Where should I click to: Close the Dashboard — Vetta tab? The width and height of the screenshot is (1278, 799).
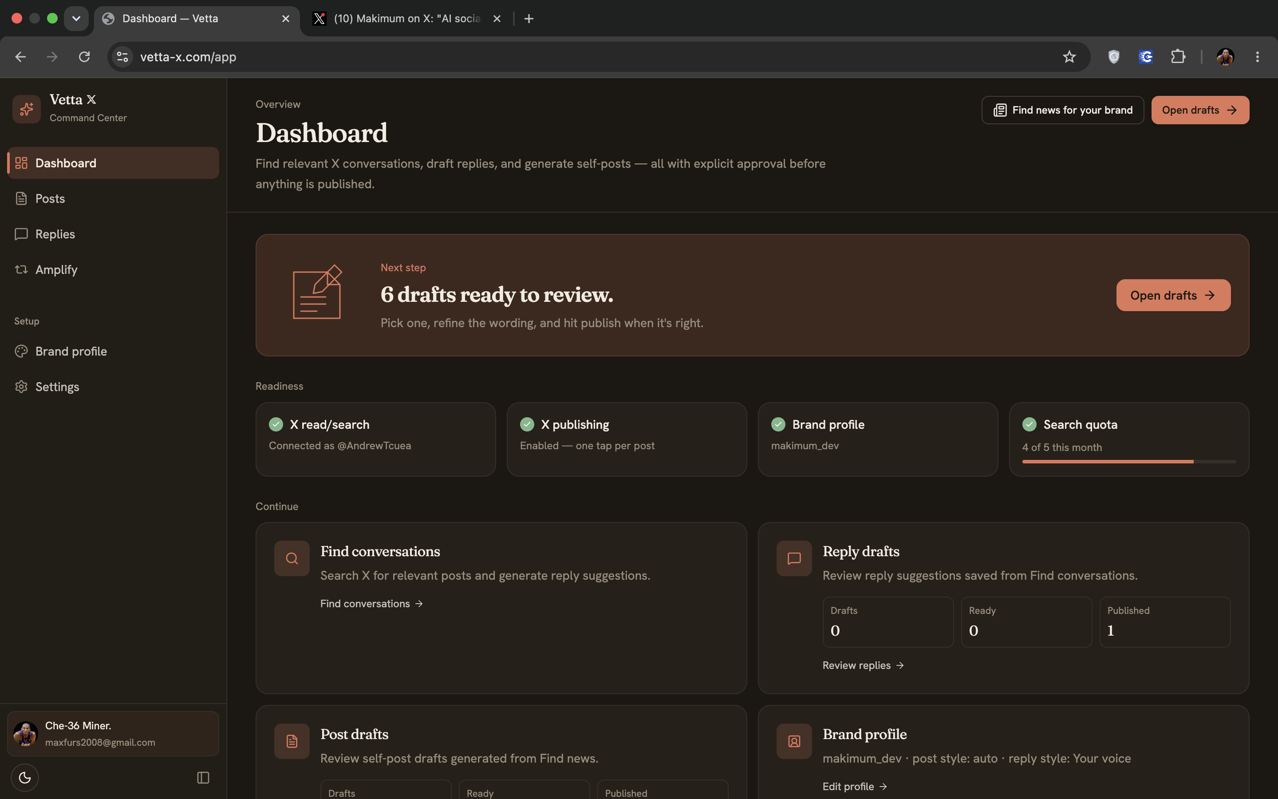286,19
